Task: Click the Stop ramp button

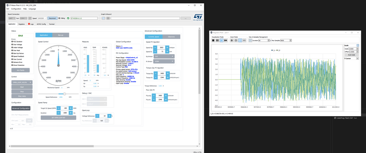Action: tap(22, 96)
